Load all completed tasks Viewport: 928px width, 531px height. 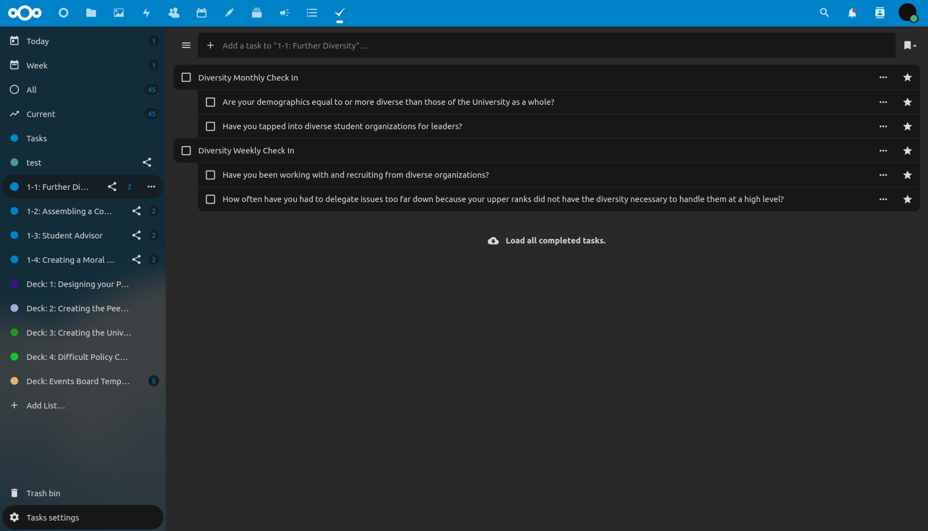click(x=555, y=240)
